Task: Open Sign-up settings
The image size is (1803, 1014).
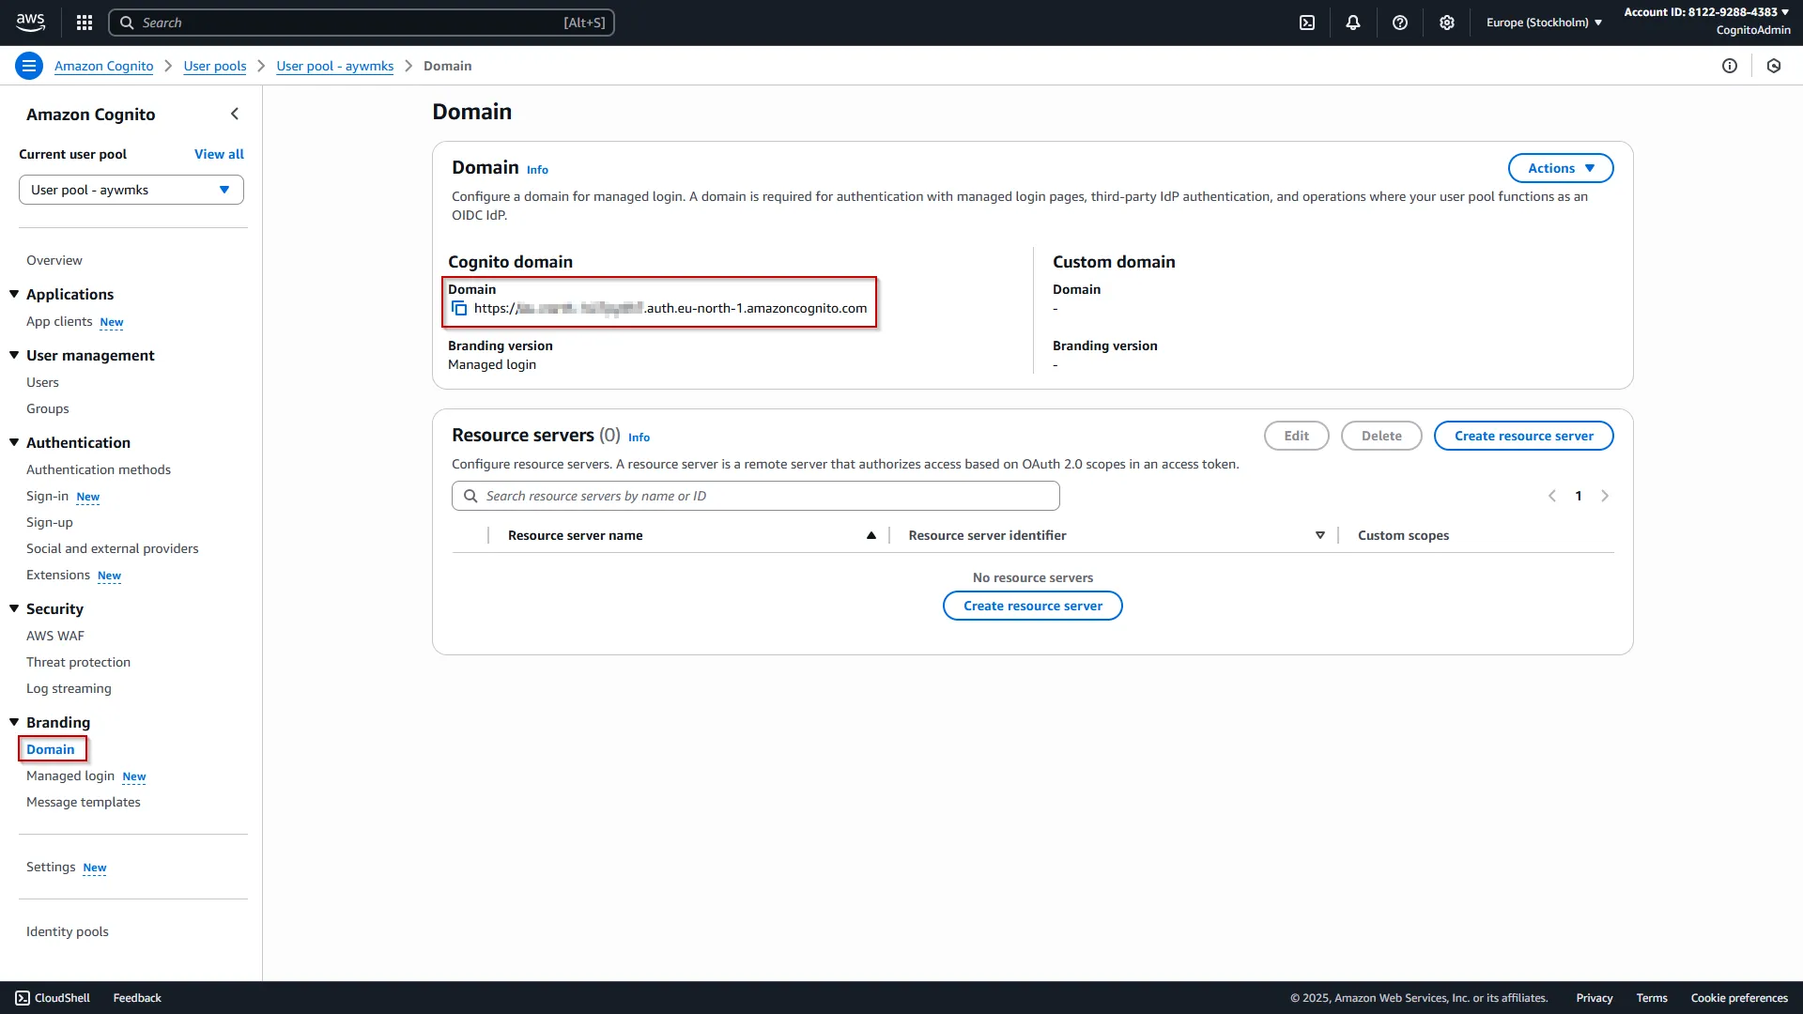Action: point(50,522)
